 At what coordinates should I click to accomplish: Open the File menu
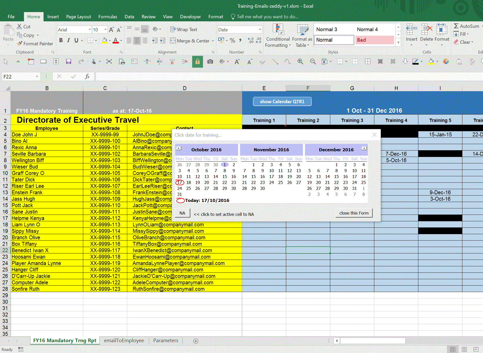point(11,17)
